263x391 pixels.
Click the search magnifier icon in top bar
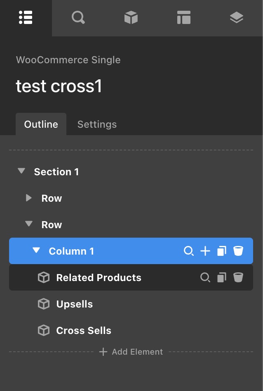[78, 18]
